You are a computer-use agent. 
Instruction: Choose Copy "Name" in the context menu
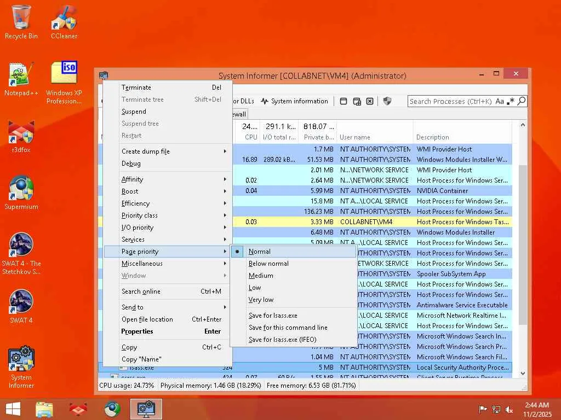[x=168, y=359]
